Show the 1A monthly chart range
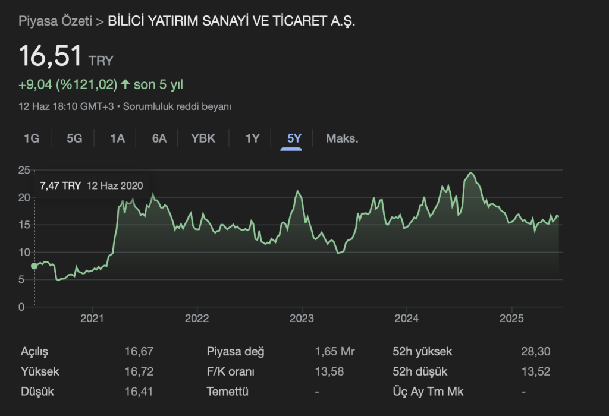The height and width of the screenshot is (416, 609). [x=117, y=138]
